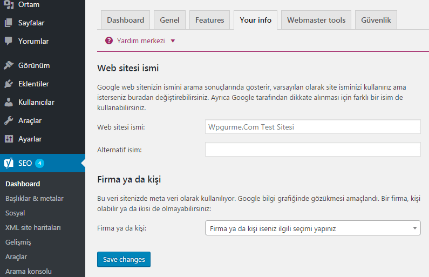
Task: Open XML site haritaları submenu item
Action: tap(33, 227)
